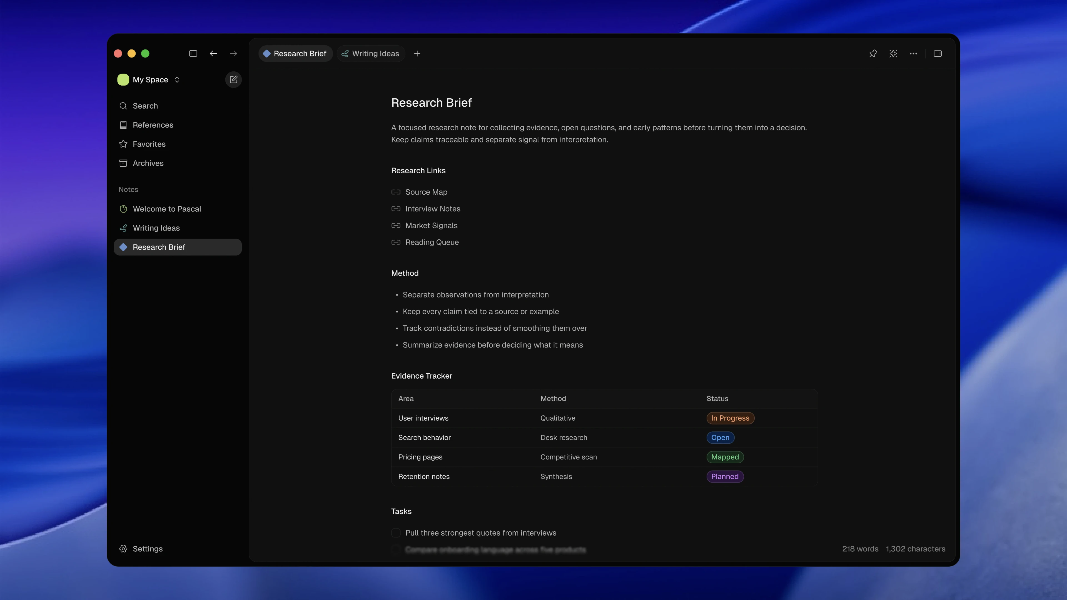Check the Pull three strongest quotes task
This screenshot has width=1067, height=600.
396,533
